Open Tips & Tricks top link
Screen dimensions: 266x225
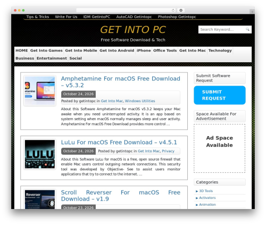coord(38,16)
